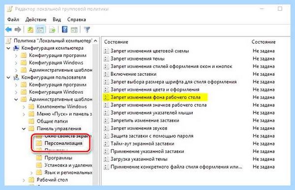
Task: Expand the Рабочий стол node
Action: point(24,180)
